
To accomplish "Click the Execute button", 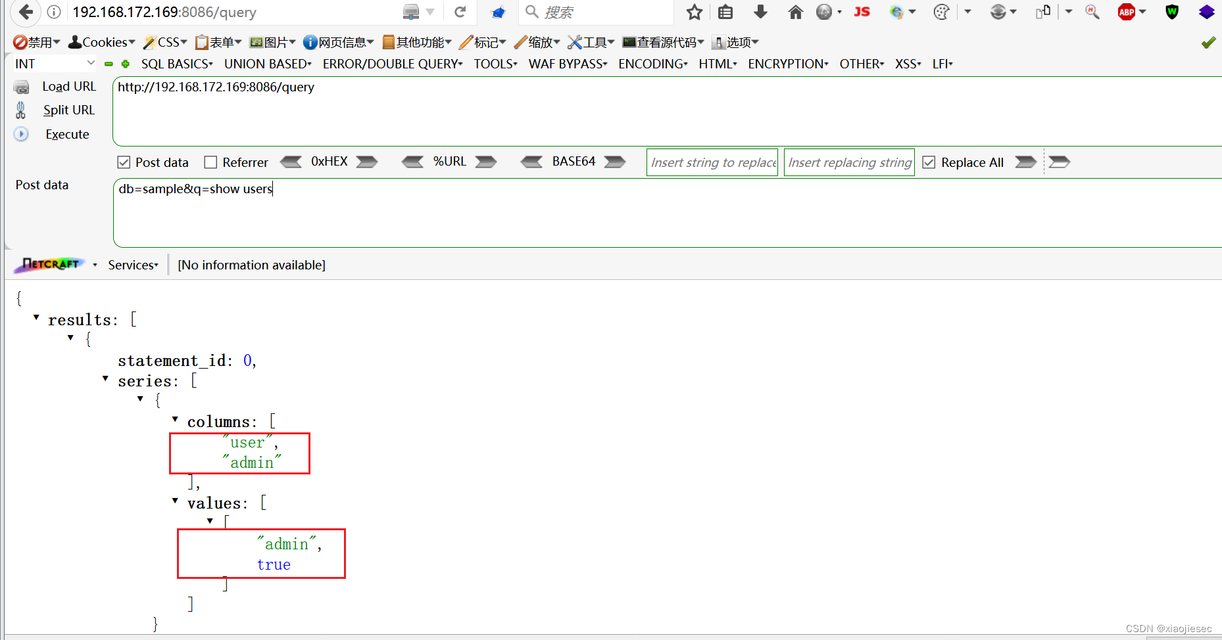I will coord(67,134).
